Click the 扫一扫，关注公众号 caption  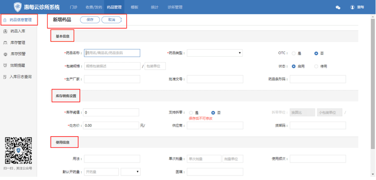[x=18, y=168]
